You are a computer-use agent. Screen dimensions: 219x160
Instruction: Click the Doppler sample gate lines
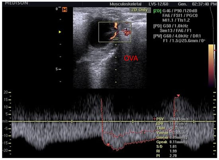(115, 39)
